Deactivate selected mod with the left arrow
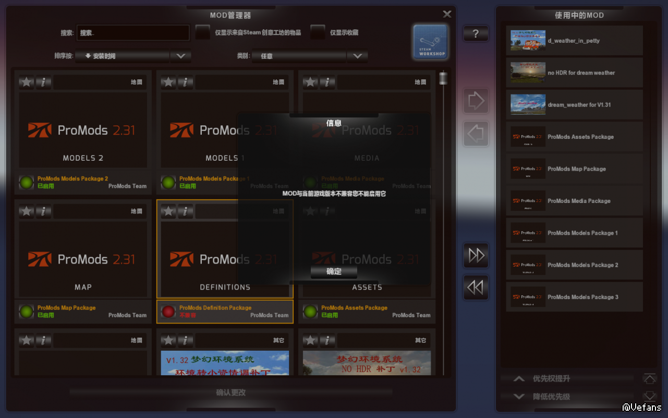 476,134
